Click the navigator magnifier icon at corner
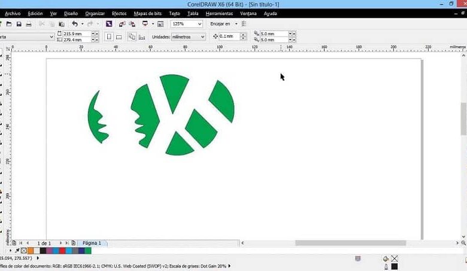Image resolution: width=467 pixels, height=271 pixels. pos(463,243)
